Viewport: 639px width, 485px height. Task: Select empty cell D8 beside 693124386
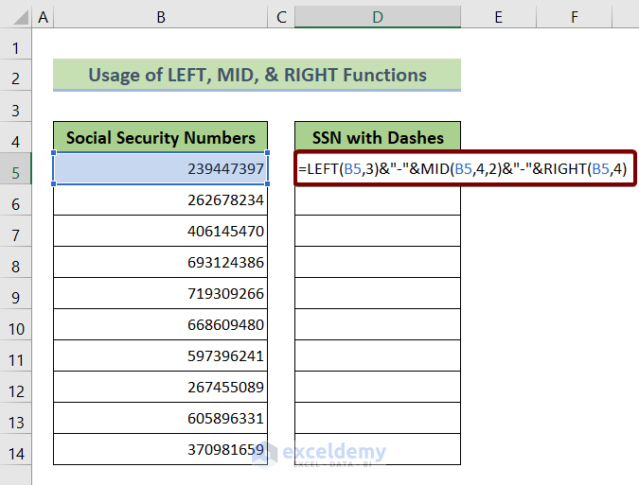tap(378, 262)
